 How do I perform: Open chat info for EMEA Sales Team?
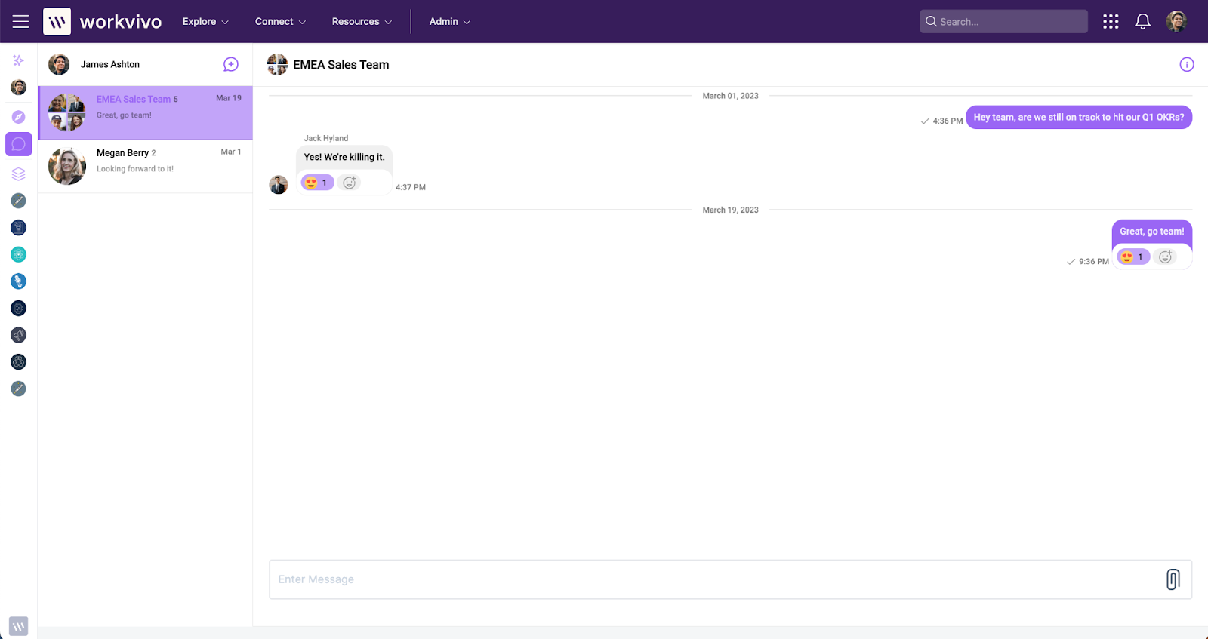1187,65
